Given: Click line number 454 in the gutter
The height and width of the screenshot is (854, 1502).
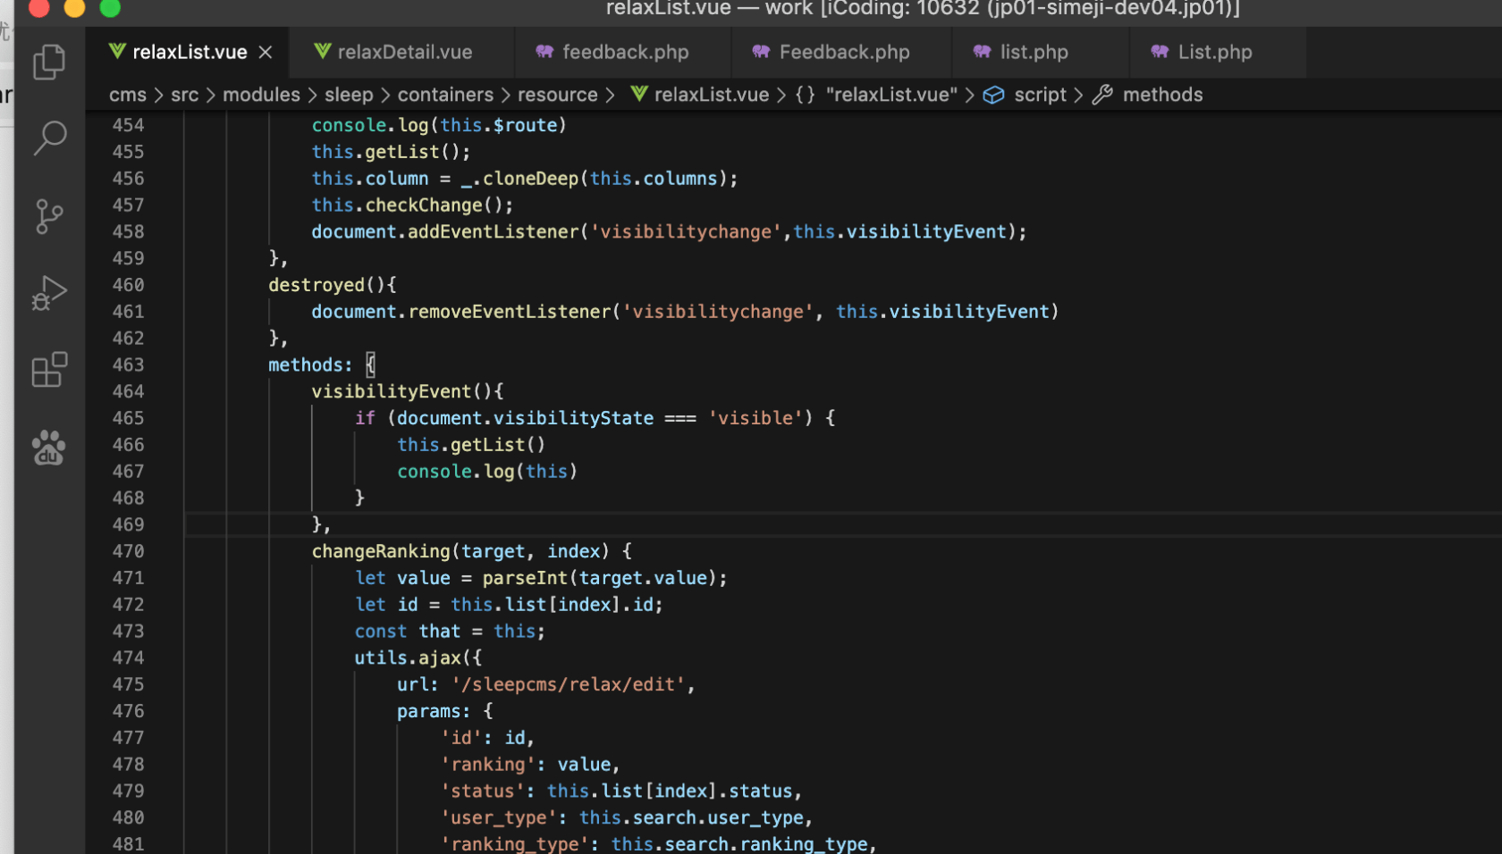Looking at the screenshot, I should [x=128, y=126].
